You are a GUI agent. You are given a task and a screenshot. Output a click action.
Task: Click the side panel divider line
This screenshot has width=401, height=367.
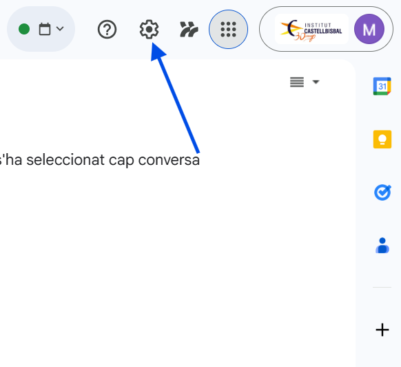(x=382, y=288)
